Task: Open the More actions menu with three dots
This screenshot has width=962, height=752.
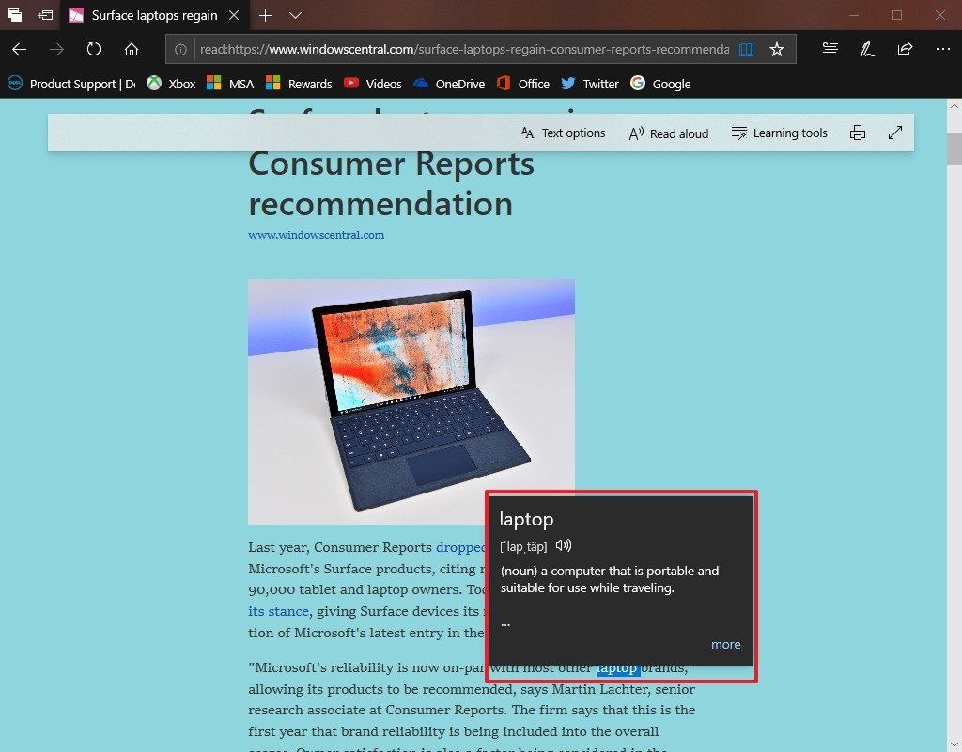Action: click(943, 49)
